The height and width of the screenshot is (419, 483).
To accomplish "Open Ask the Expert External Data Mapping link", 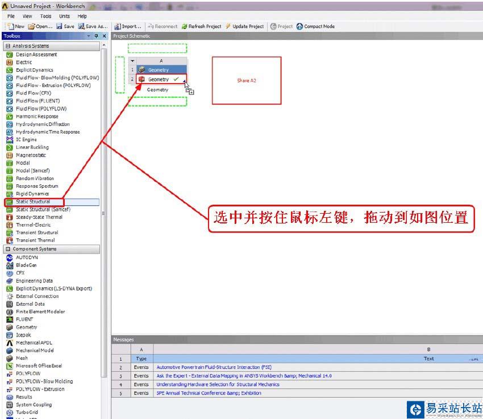I will tap(244, 376).
